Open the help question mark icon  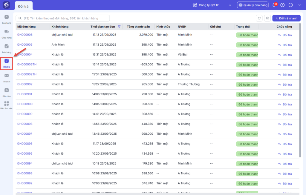[282, 5]
